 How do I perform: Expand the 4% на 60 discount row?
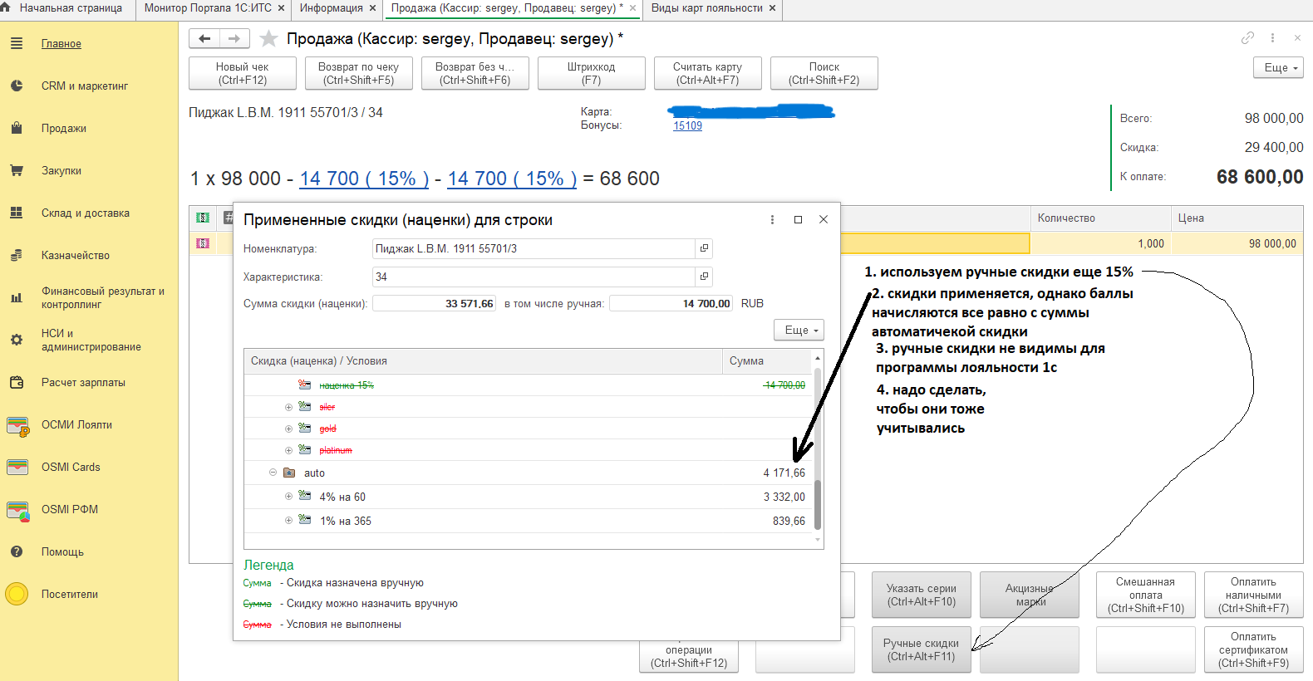288,497
